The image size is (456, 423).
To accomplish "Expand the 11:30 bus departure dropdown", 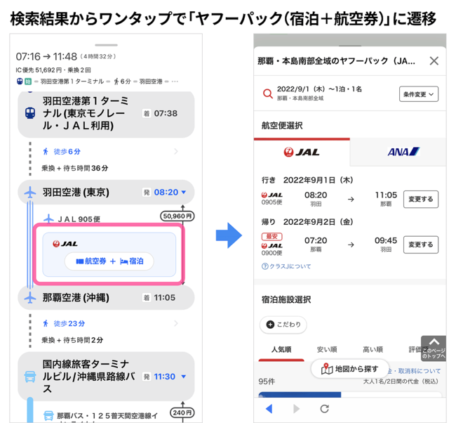I will [184, 377].
